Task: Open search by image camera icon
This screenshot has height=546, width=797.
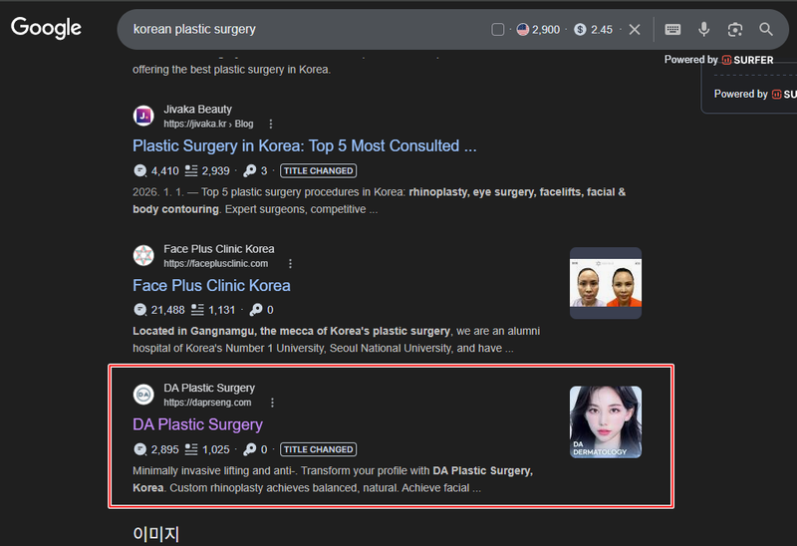Action: click(735, 30)
